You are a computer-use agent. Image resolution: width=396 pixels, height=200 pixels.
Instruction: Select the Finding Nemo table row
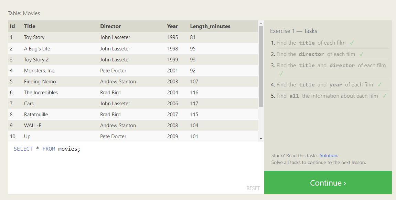pos(133,82)
